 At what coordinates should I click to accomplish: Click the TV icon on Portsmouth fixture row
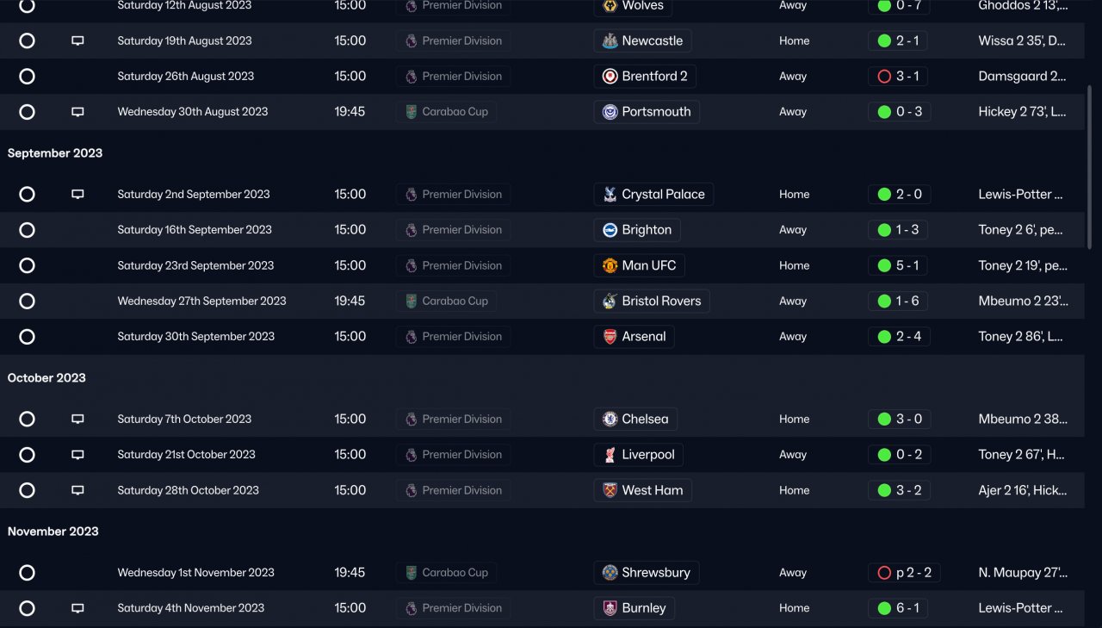[x=77, y=112]
